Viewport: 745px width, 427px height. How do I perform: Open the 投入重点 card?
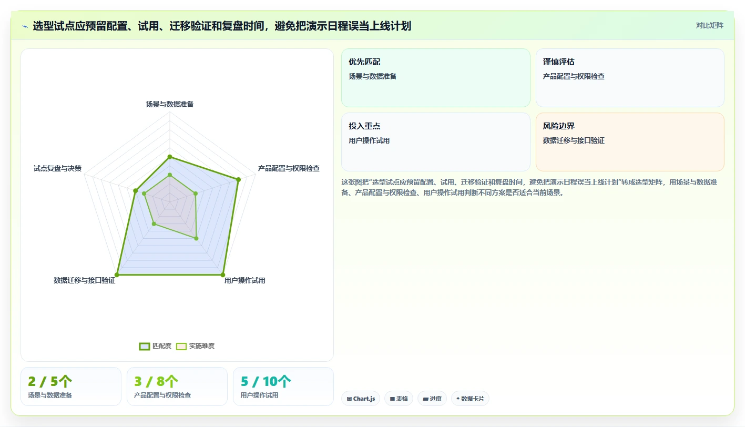click(x=436, y=142)
